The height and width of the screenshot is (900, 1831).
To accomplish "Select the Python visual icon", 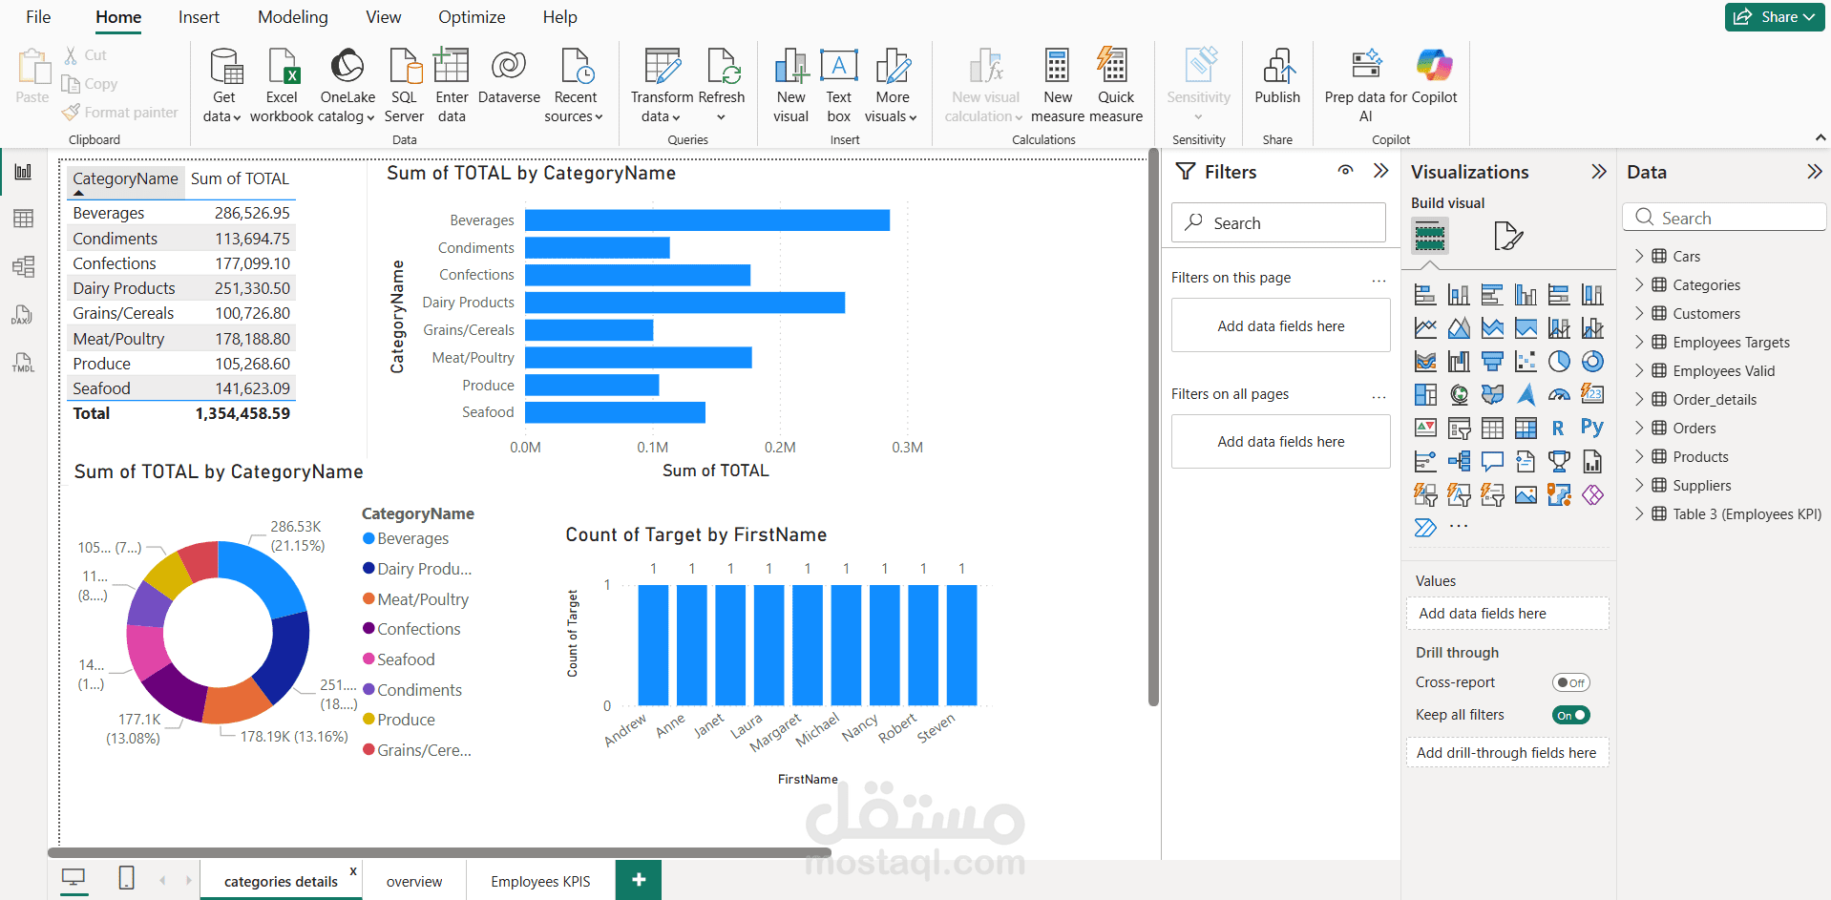I will click(1591, 428).
